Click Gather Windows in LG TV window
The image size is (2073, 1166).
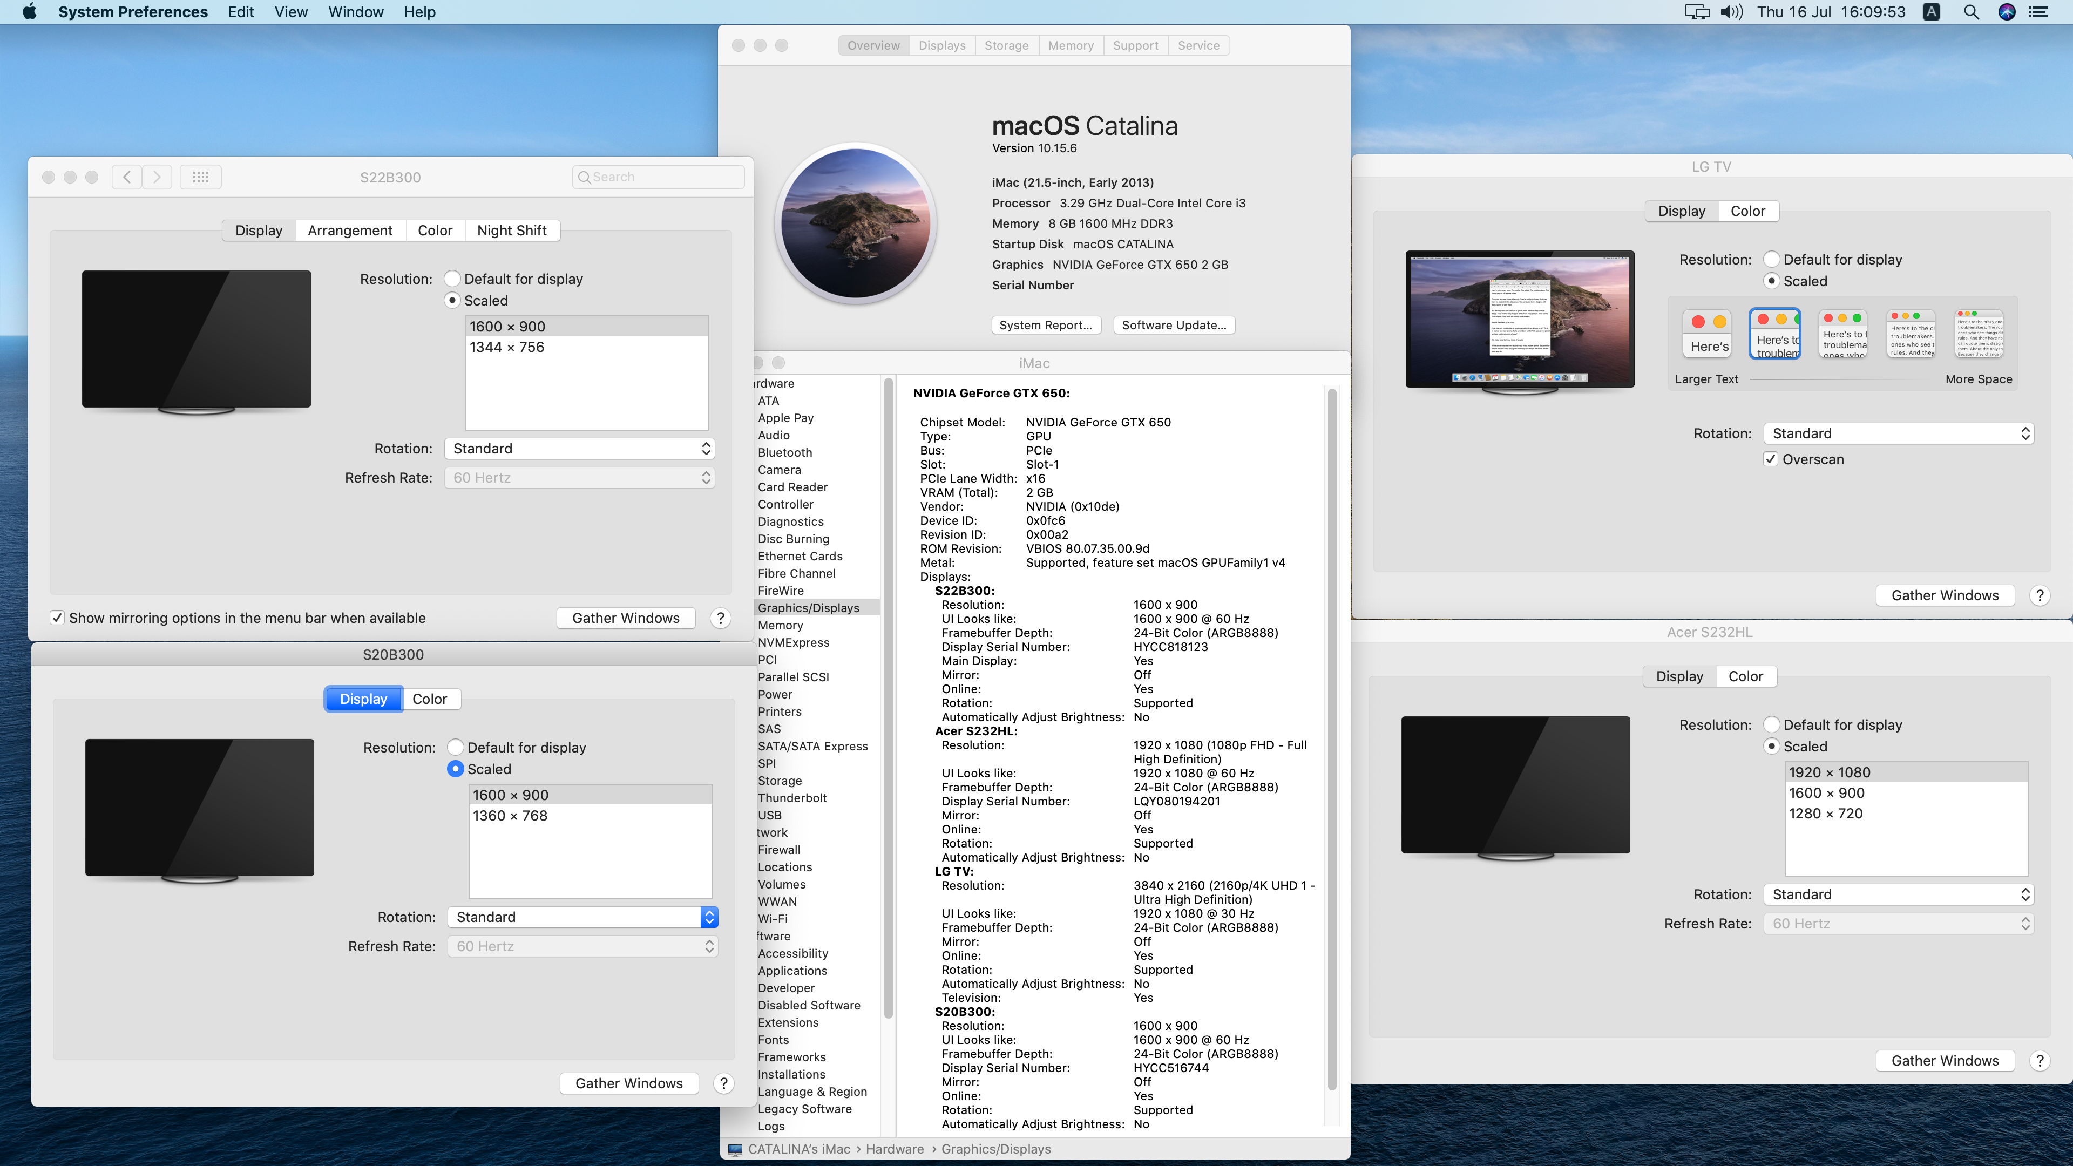coord(1944,595)
